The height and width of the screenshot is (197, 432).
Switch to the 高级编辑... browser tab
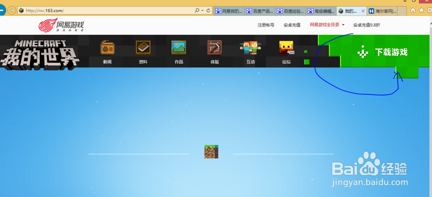click(321, 11)
